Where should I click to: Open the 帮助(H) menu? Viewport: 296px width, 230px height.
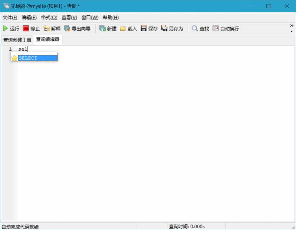[x=111, y=18]
